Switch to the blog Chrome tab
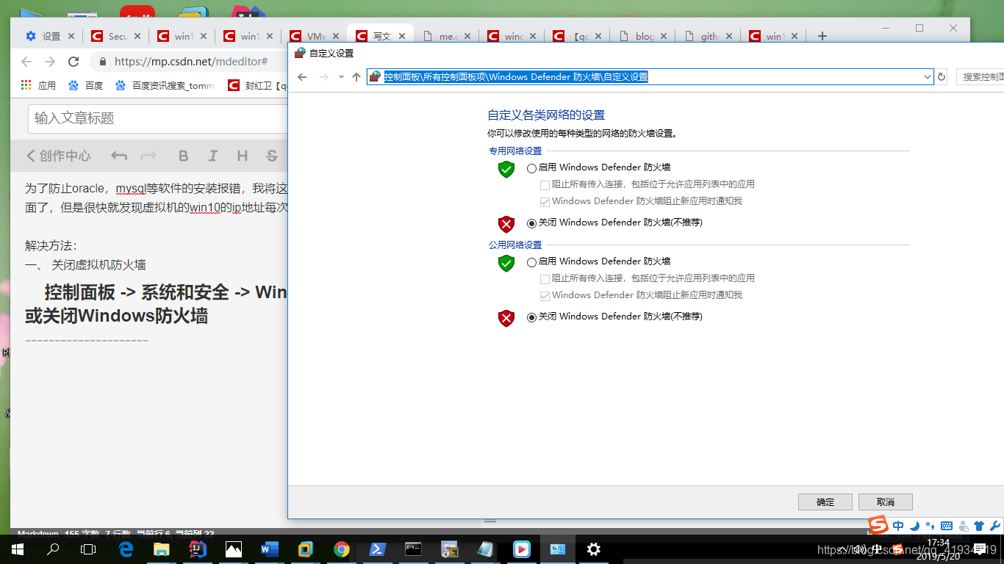Screen dimensions: 1004x564 [x=644, y=36]
